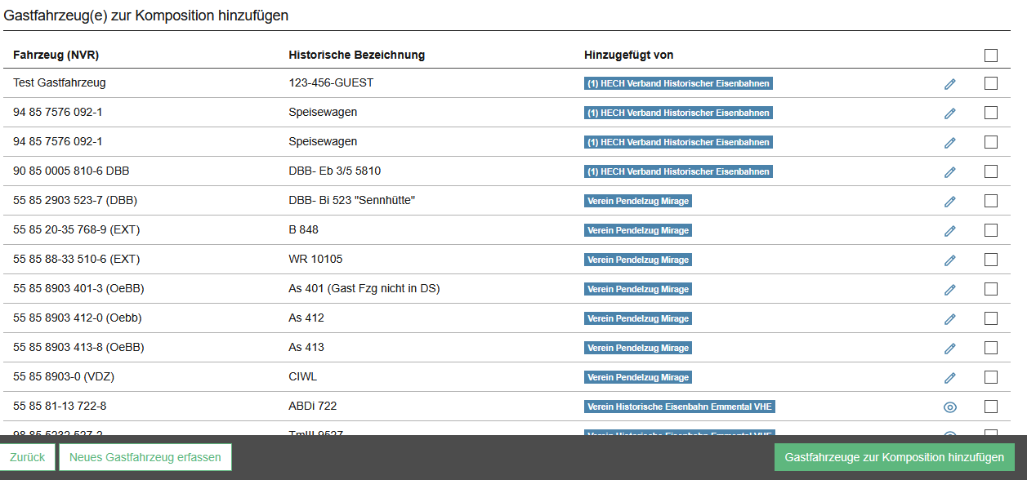Click HECH Verband badge in first row
This screenshot has width=1027, height=480.
coord(678,83)
